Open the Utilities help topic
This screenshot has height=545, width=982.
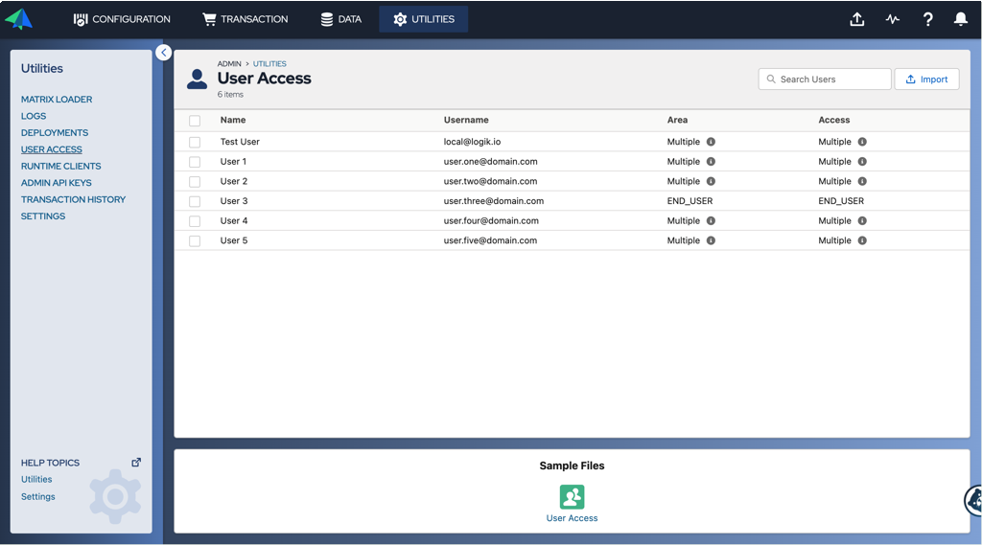tap(36, 479)
